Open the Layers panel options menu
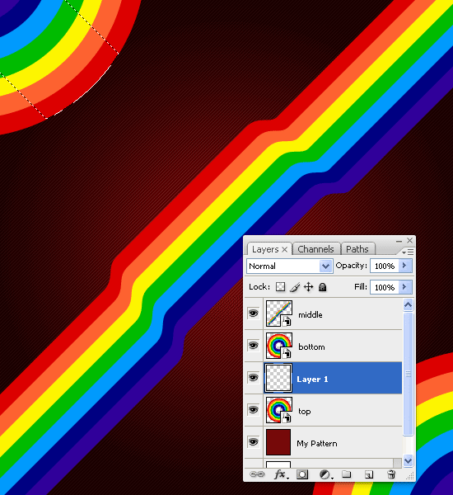 click(x=408, y=252)
